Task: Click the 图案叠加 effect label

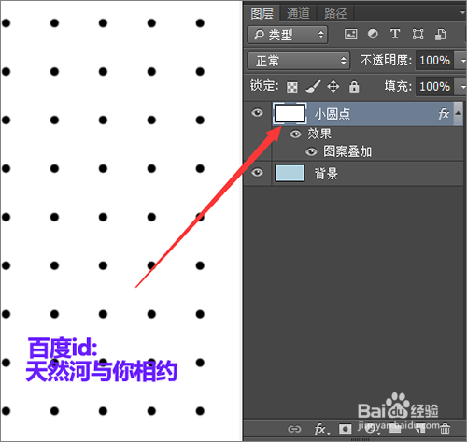Action: (347, 151)
